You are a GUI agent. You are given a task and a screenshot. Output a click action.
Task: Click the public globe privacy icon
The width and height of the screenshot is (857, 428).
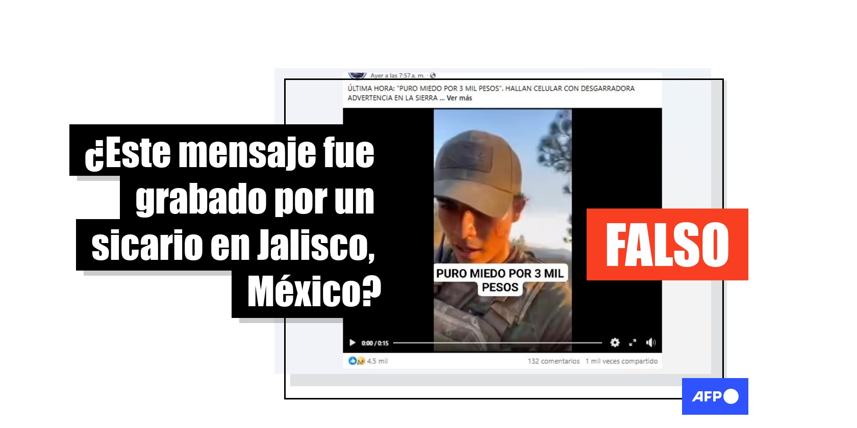[x=433, y=75]
